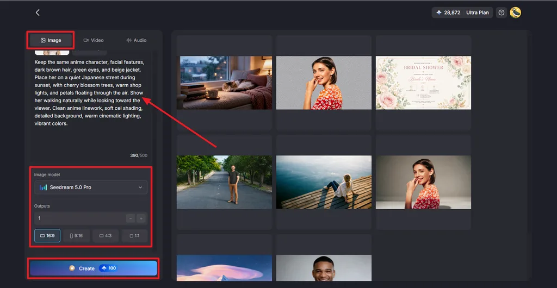Click the 28,872 credits balance
Viewport: 557px width, 288px height.
[x=452, y=12]
